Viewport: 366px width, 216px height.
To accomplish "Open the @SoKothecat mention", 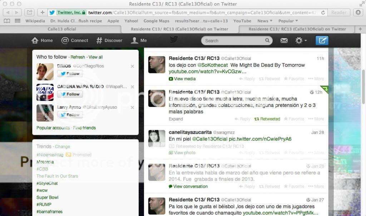I will pyautogui.click(x=213, y=65).
